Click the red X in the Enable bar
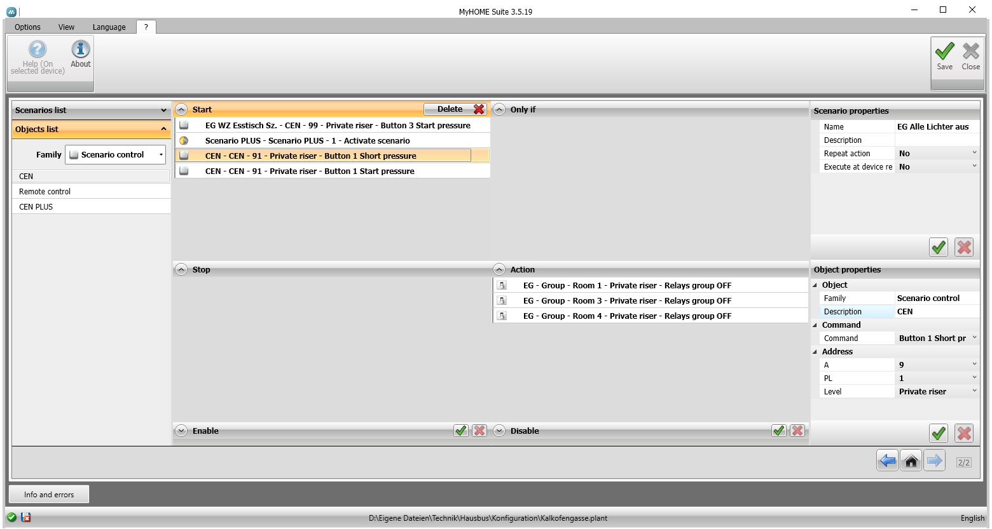The width and height of the screenshot is (992, 529). (479, 431)
